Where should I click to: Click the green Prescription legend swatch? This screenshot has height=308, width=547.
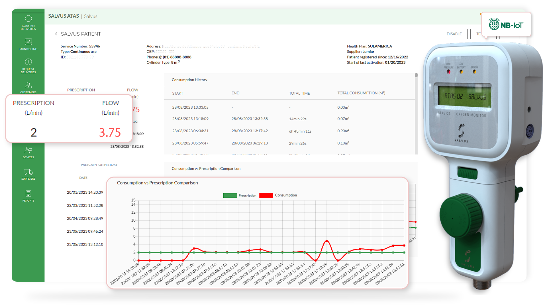pyautogui.click(x=230, y=195)
